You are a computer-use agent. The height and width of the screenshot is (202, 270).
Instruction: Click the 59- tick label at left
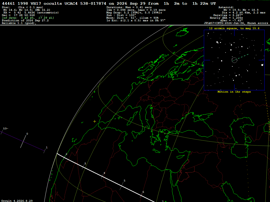[x=6, y=128]
